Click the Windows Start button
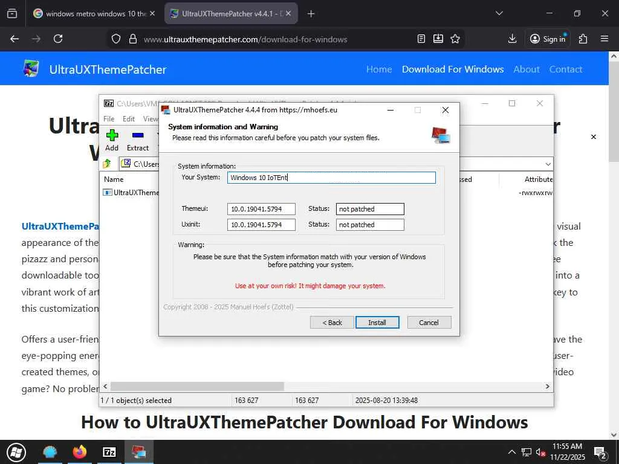The height and width of the screenshot is (464, 619). (x=16, y=452)
